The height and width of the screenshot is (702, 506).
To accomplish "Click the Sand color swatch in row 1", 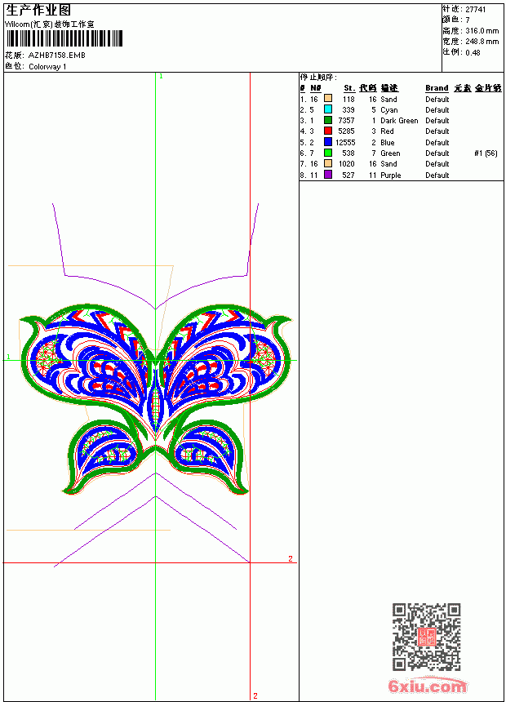I will (x=328, y=99).
